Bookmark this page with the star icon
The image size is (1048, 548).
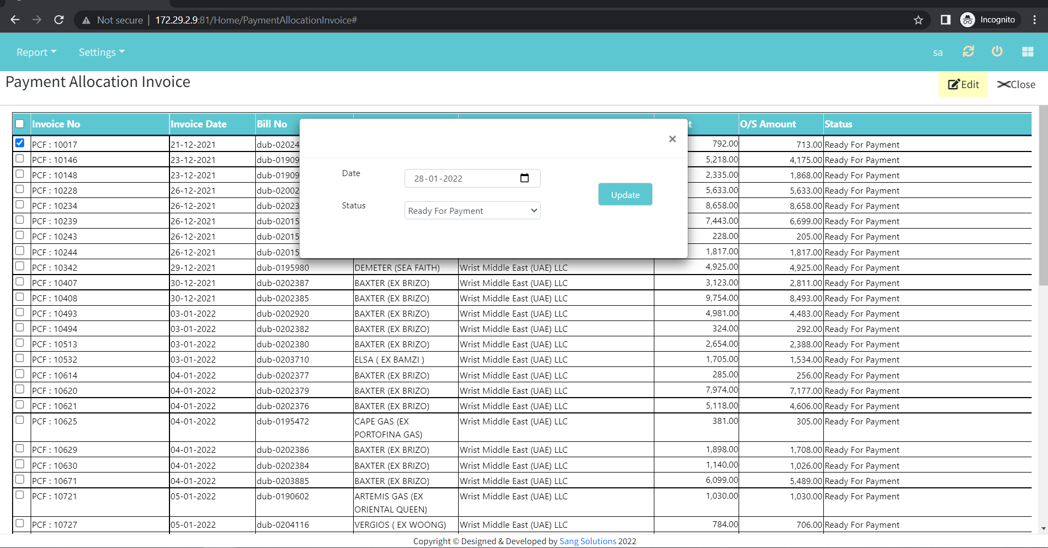coord(918,20)
